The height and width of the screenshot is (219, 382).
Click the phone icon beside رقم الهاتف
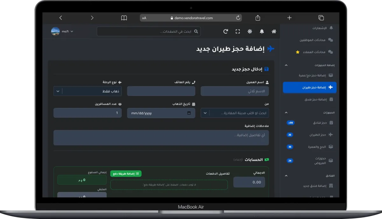(x=194, y=82)
